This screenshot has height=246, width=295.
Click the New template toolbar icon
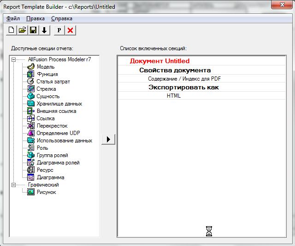tap(11, 30)
